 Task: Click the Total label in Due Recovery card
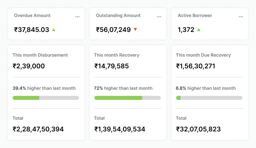tap(181, 118)
